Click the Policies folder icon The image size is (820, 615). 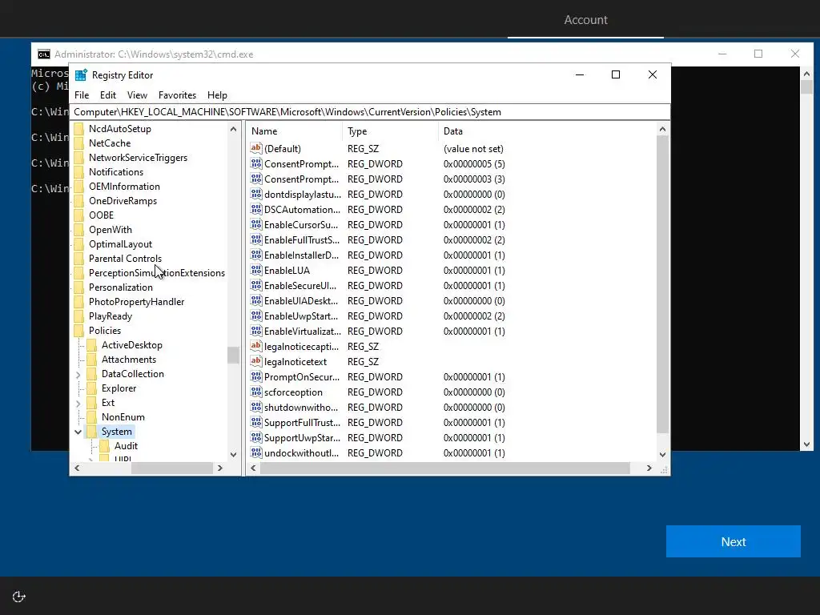click(x=79, y=331)
